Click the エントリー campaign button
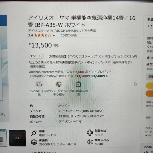153x153 pixels. coord(36,56)
